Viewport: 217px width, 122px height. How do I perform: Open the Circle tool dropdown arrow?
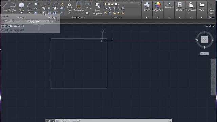click(x=21, y=13)
